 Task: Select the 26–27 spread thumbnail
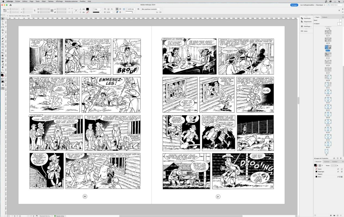coord(328,69)
